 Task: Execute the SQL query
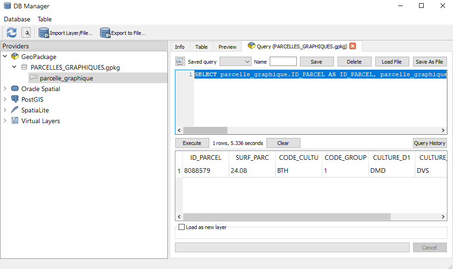192,143
